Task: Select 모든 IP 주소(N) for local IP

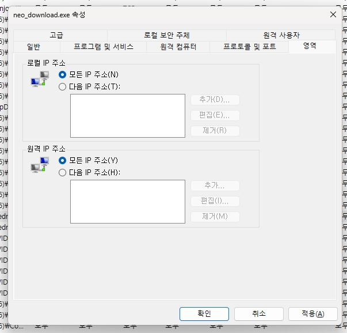Action: pyautogui.click(x=63, y=75)
